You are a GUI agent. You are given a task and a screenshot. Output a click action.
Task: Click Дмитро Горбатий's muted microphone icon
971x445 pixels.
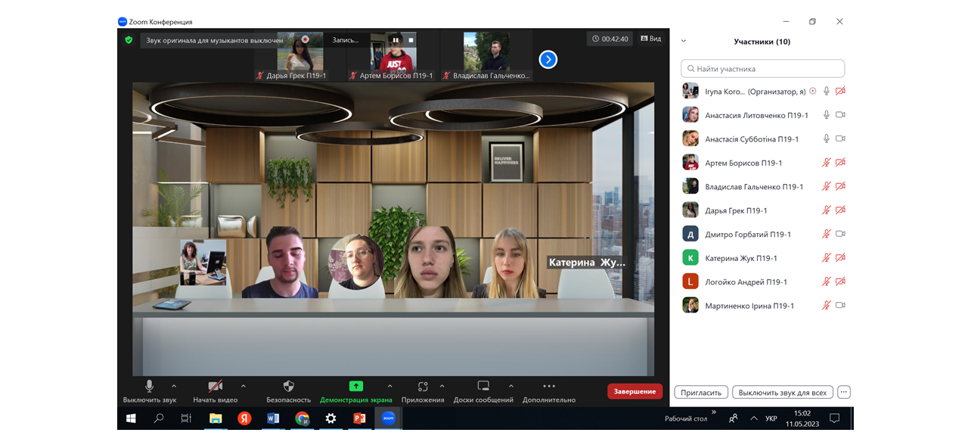827,234
